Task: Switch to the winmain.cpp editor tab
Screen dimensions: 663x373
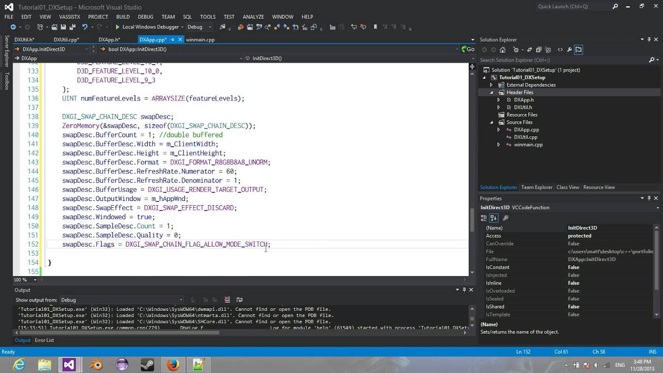Action: [200, 39]
